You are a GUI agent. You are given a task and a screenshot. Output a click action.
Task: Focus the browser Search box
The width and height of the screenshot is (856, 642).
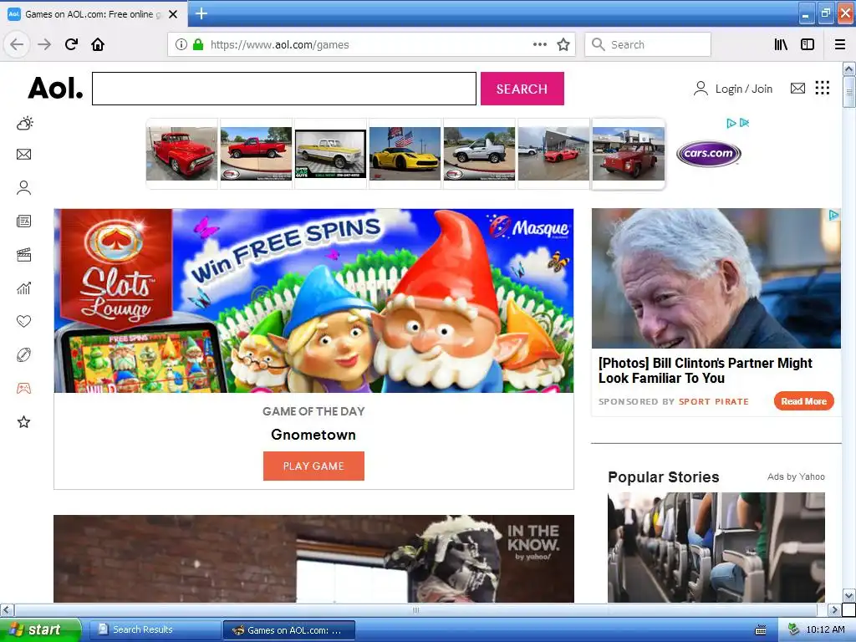(648, 44)
